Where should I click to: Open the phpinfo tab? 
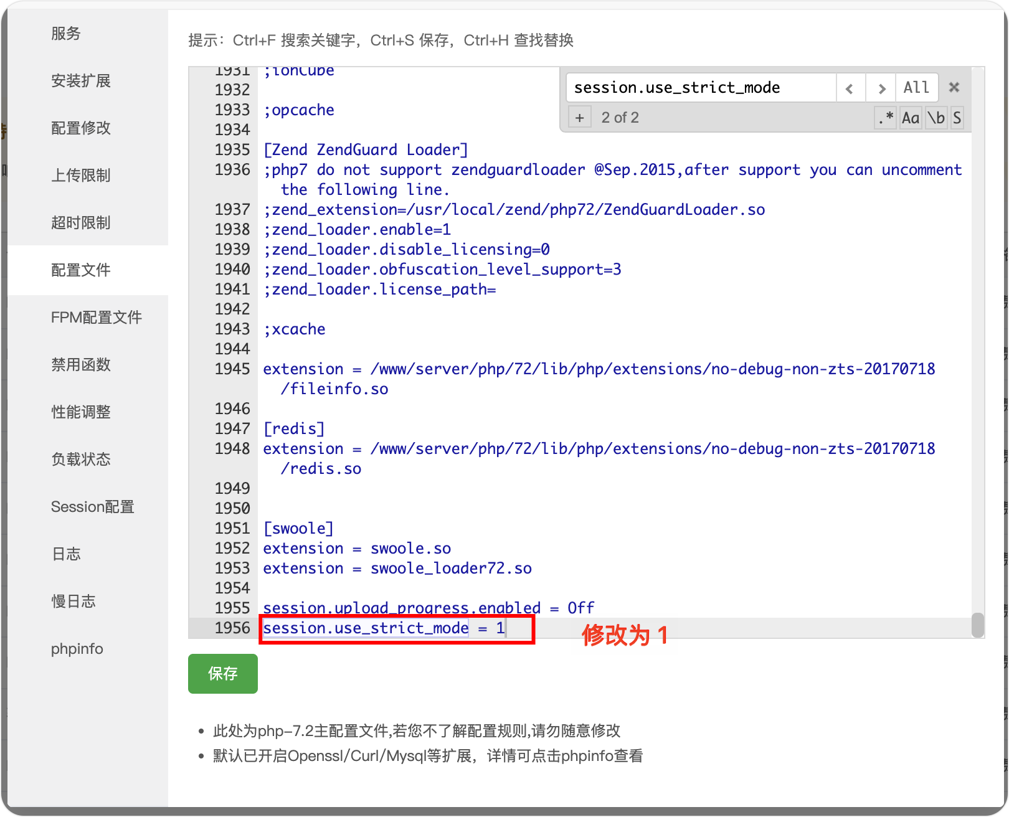88,649
